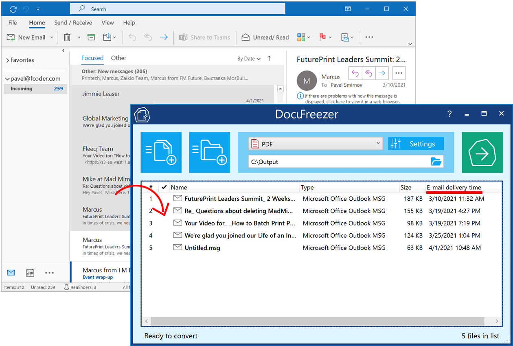The width and height of the screenshot is (513, 346).
Task: Collapse the pavel@fcoder.com account section
Action: (7, 78)
